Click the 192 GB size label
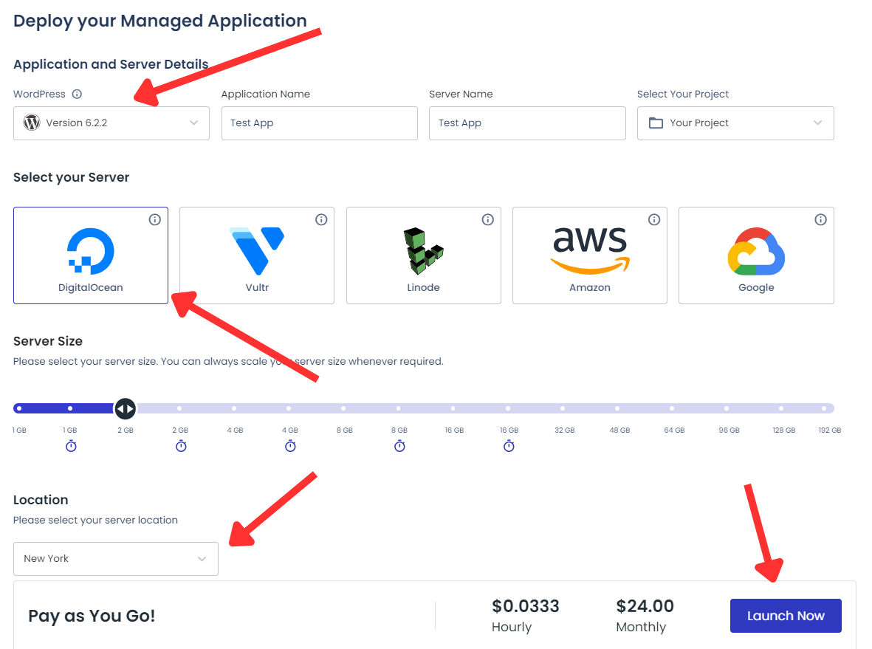This screenshot has width=872, height=649. (x=830, y=430)
